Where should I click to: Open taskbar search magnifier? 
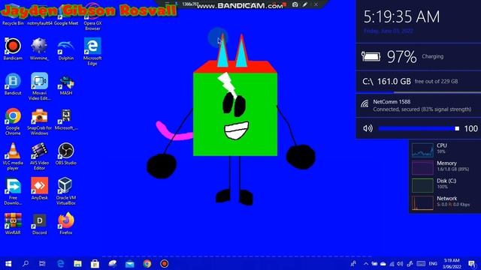click(x=26, y=263)
